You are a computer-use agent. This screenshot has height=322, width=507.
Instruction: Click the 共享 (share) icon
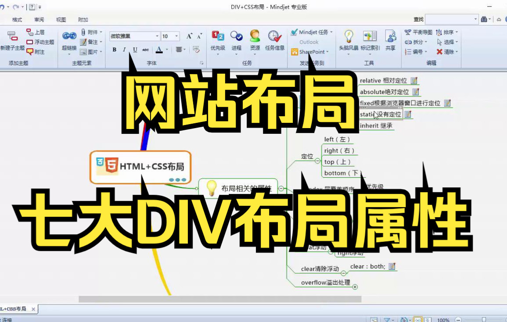[x=390, y=39]
